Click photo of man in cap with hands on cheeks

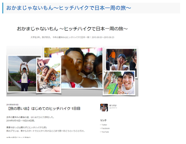coord(121,60)
